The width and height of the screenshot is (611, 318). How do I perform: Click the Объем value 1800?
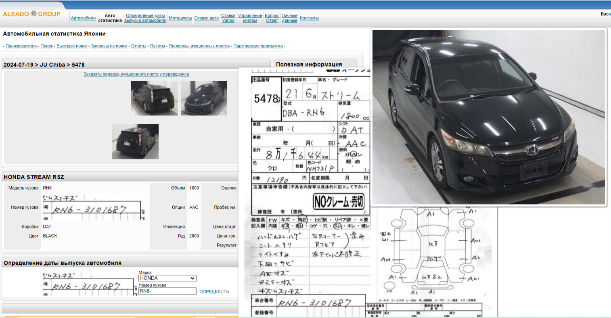[x=194, y=188]
